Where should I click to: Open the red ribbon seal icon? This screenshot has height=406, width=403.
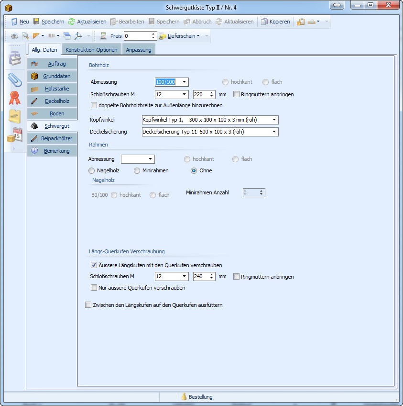(14, 98)
